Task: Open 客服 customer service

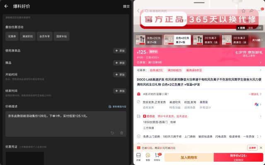Action: click(148, 157)
